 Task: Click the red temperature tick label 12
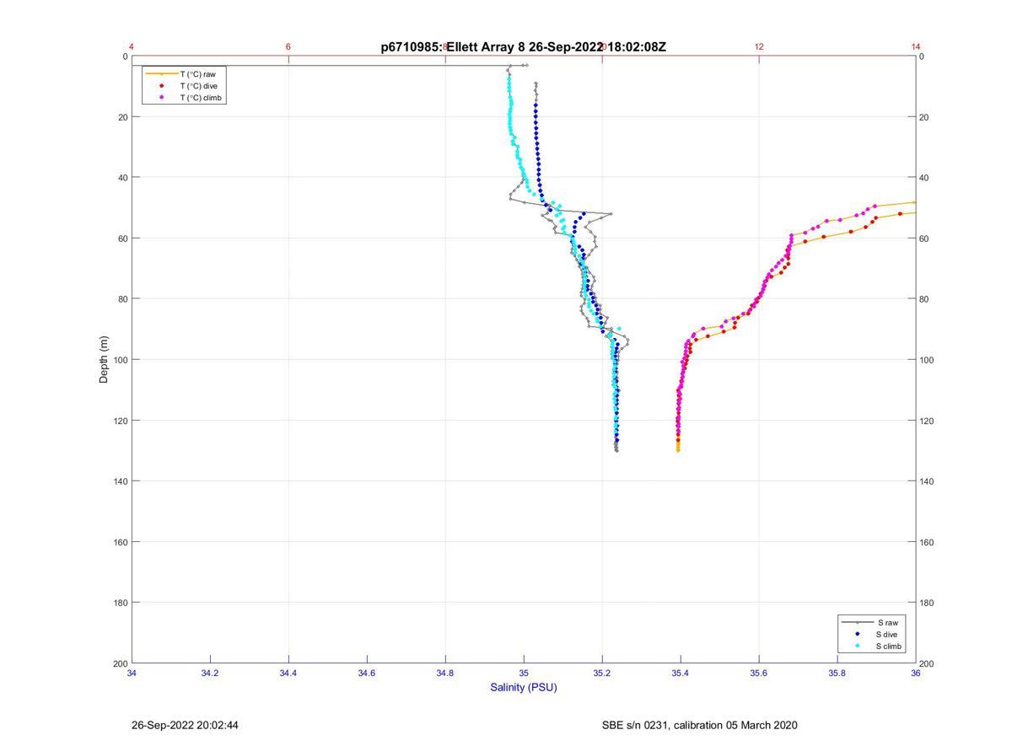tap(759, 46)
